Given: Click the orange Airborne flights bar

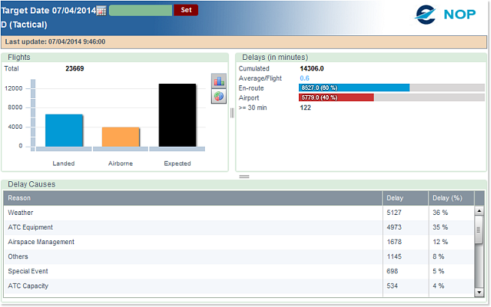Looking at the screenshot, I should pyautogui.click(x=121, y=136).
